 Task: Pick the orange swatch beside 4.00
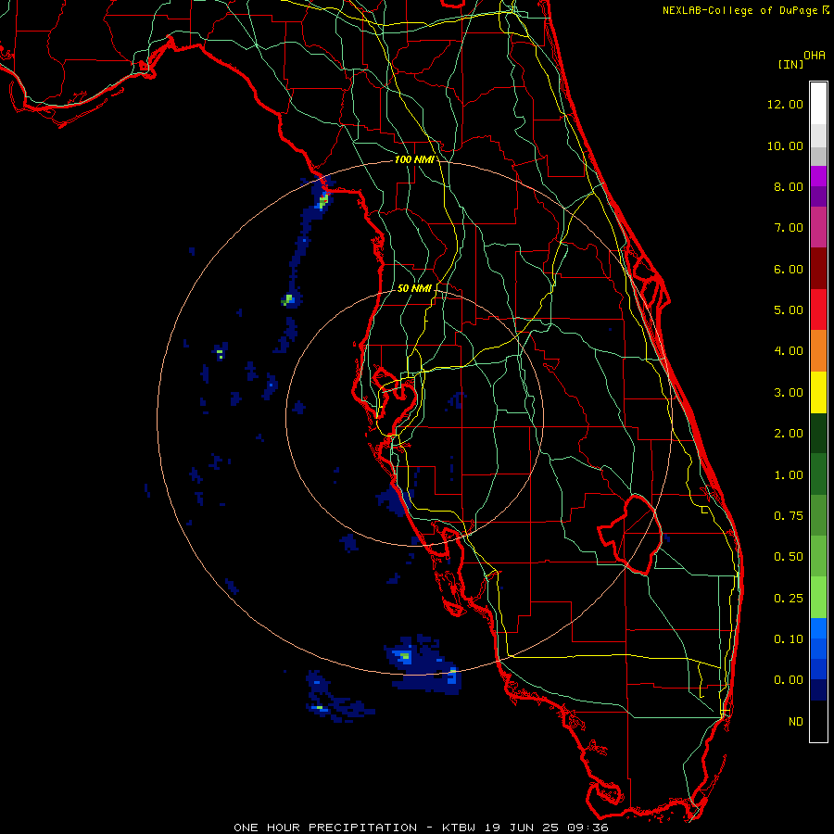tap(818, 351)
